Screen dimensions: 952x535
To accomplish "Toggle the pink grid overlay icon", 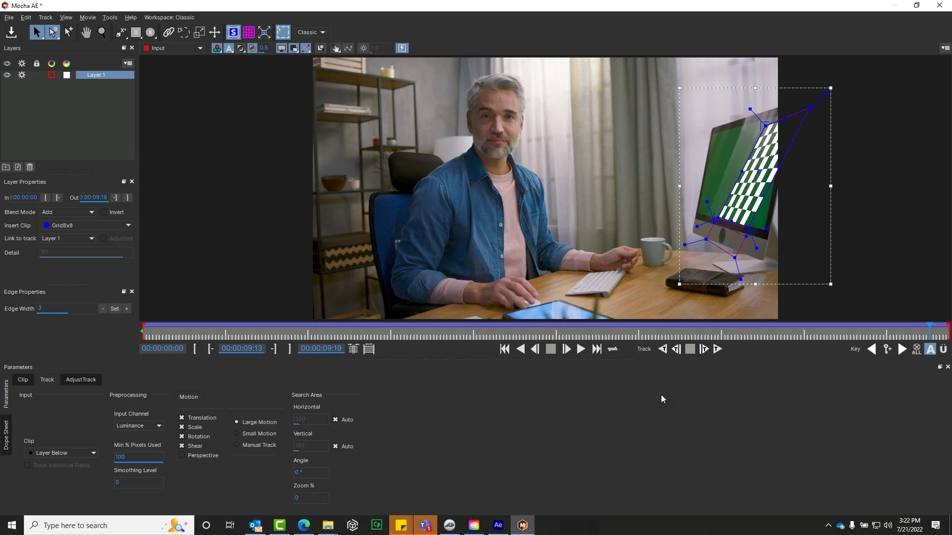I will pyautogui.click(x=249, y=33).
